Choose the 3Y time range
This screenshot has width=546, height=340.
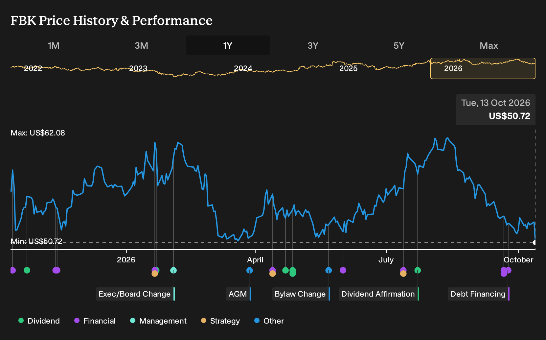pos(313,46)
